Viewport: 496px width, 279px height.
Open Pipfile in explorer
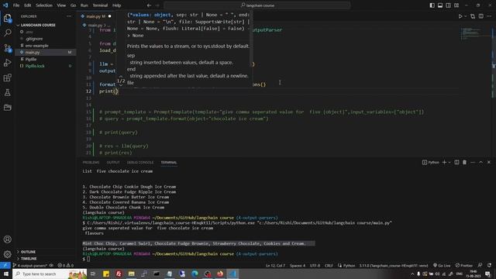click(31, 59)
